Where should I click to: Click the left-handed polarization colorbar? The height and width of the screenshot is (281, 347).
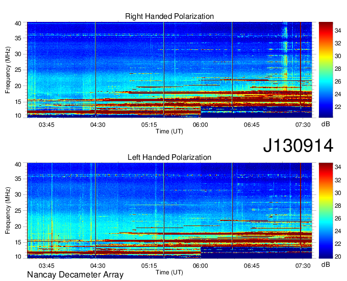[x=326, y=211]
